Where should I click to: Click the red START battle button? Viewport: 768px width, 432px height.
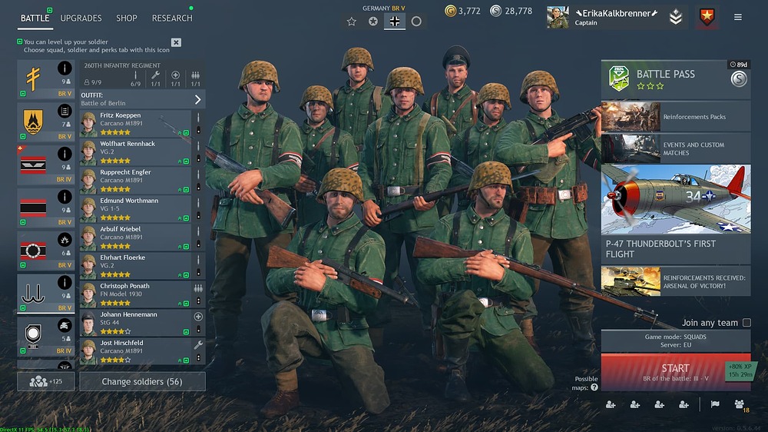[x=675, y=372]
